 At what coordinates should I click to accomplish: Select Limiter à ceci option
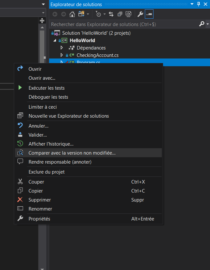coord(88,107)
